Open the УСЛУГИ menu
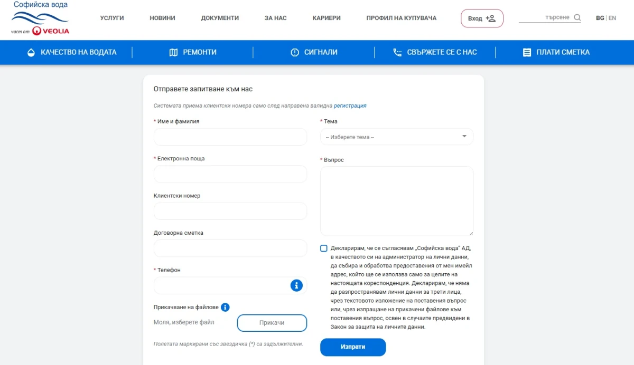The width and height of the screenshot is (634, 365). tap(112, 18)
